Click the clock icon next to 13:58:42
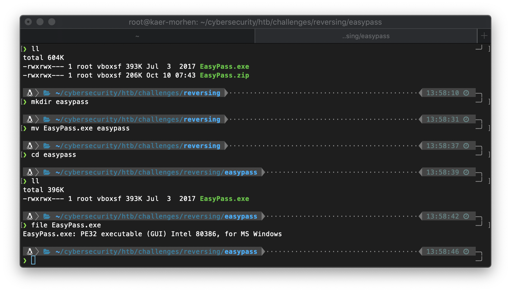 (x=466, y=216)
